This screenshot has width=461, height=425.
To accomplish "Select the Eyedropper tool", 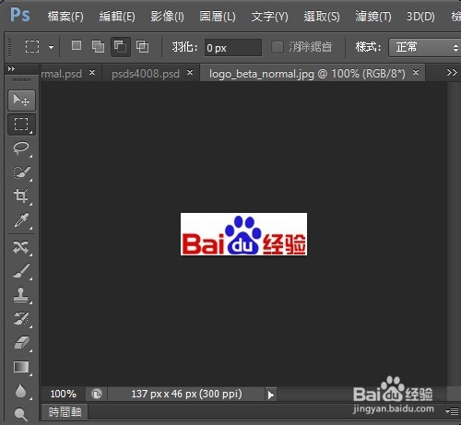I will click(x=21, y=220).
